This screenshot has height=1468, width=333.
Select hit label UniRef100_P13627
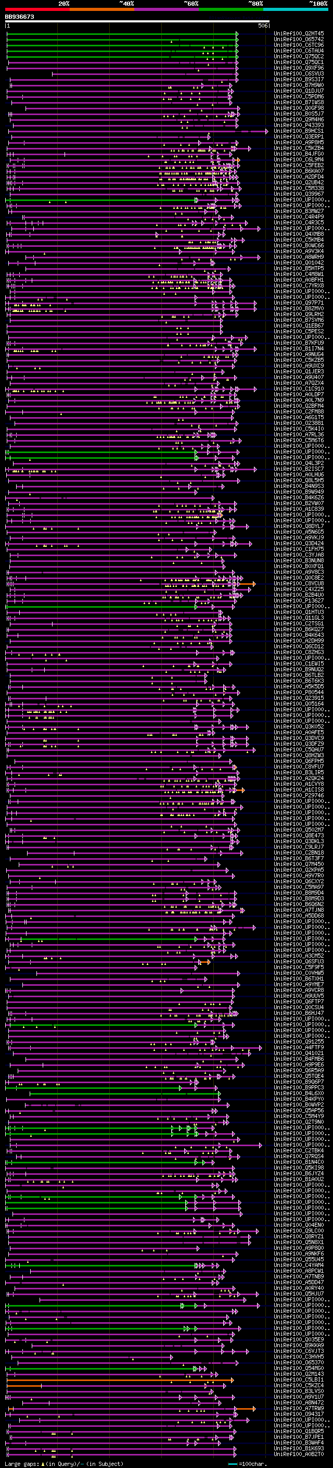299,600
